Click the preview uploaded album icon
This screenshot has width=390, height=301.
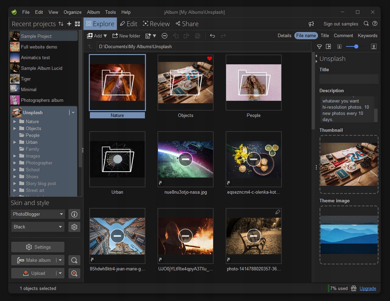coord(74,273)
